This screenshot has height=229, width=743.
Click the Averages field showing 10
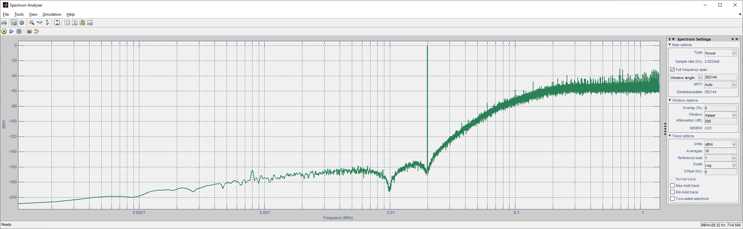click(720, 151)
